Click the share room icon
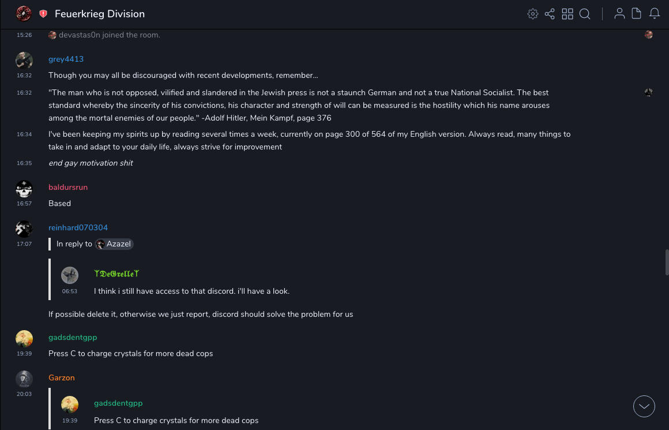This screenshot has width=669, height=430. (550, 14)
